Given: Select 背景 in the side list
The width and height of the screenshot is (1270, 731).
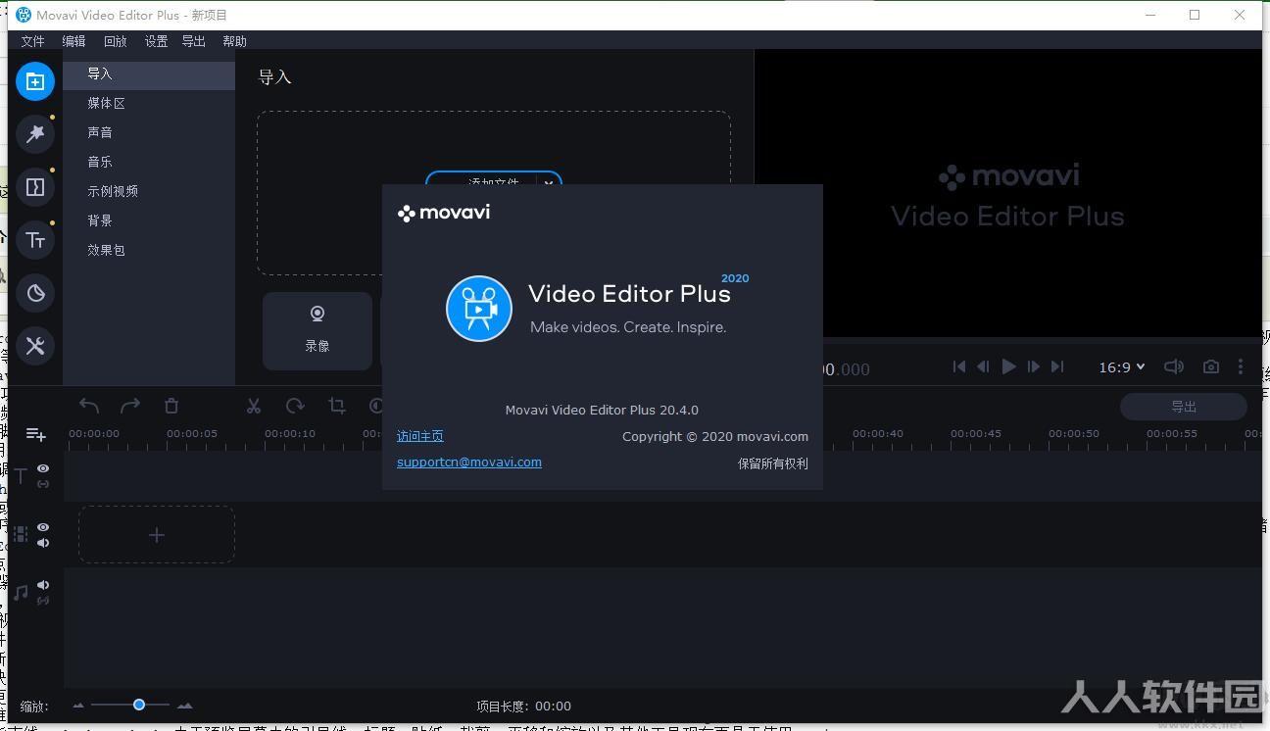Looking at the screenshot, I should click(149, 220).
